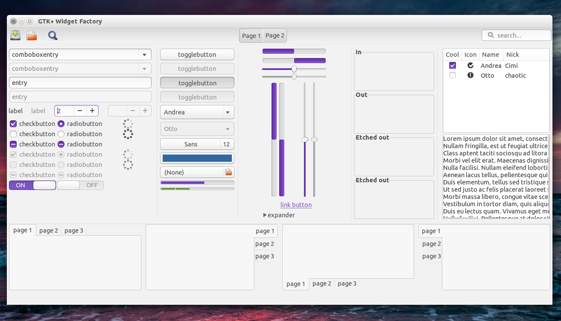
Task: Open the comboboxentry dropdown
Action: pyautogui.click(x=145, y=54)
